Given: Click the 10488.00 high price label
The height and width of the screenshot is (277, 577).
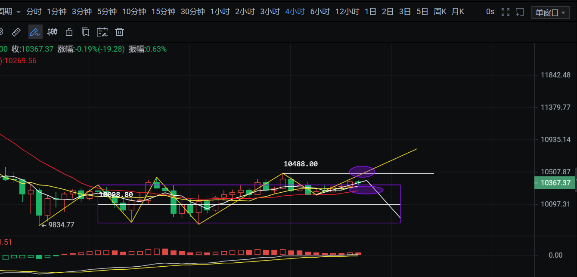Looking at the screenshot, I should (301, 164).
